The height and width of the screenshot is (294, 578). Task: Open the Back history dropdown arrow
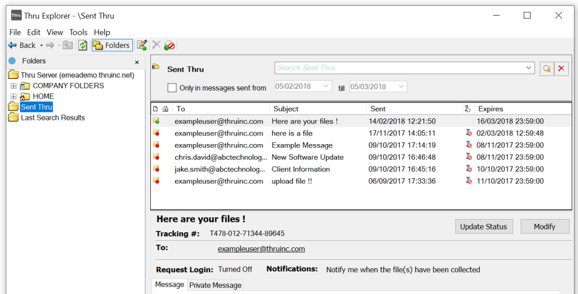[41, 45]
